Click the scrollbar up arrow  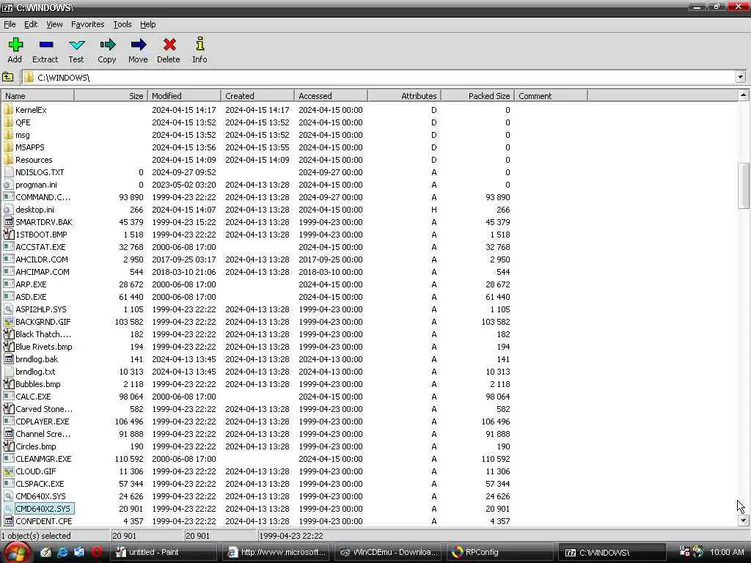(744, 95)
